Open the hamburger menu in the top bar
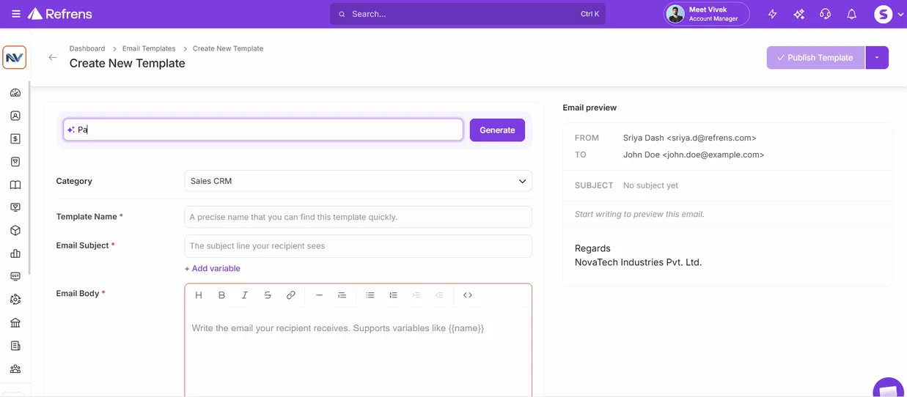Screen dimensions: 907x397 coord(16,14)
